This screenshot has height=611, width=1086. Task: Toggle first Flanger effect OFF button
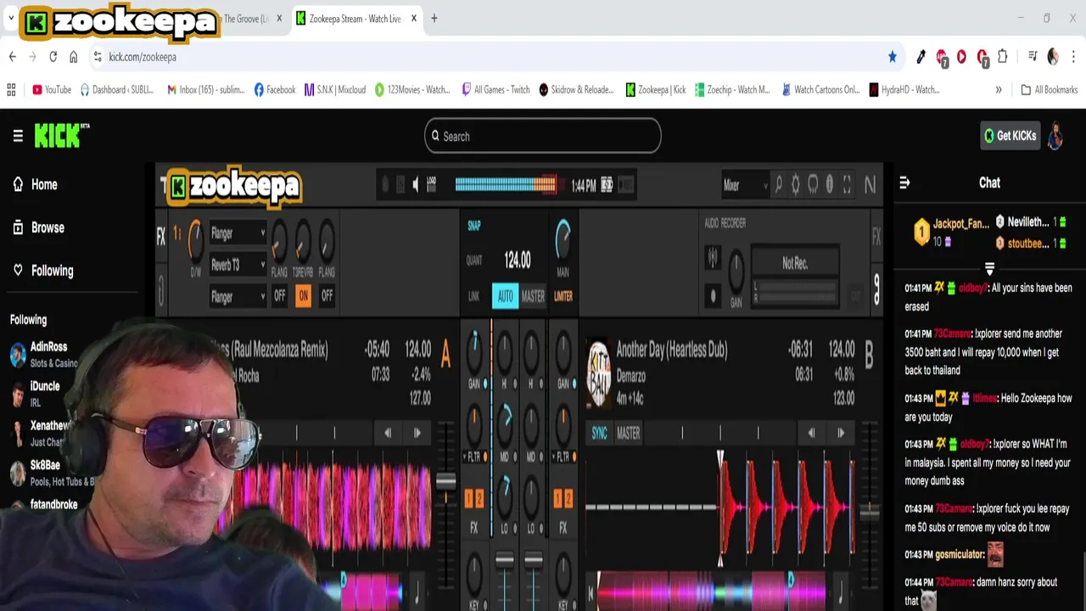pyautogui.click(x=279, y=295)
